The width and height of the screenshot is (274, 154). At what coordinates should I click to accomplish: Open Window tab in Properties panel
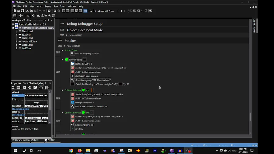(x=19, y=88)
